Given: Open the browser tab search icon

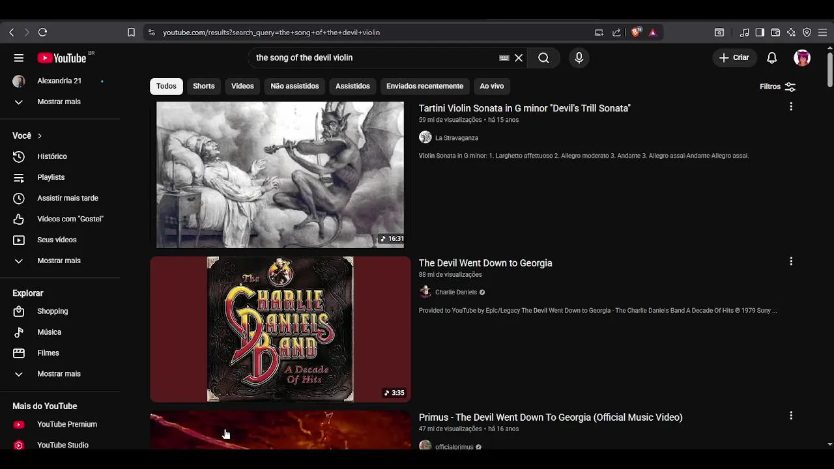Looking at the screenshot, I should coord(719,32).
